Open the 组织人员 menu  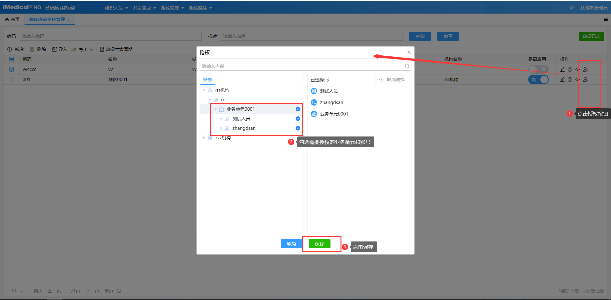[116, 8]
